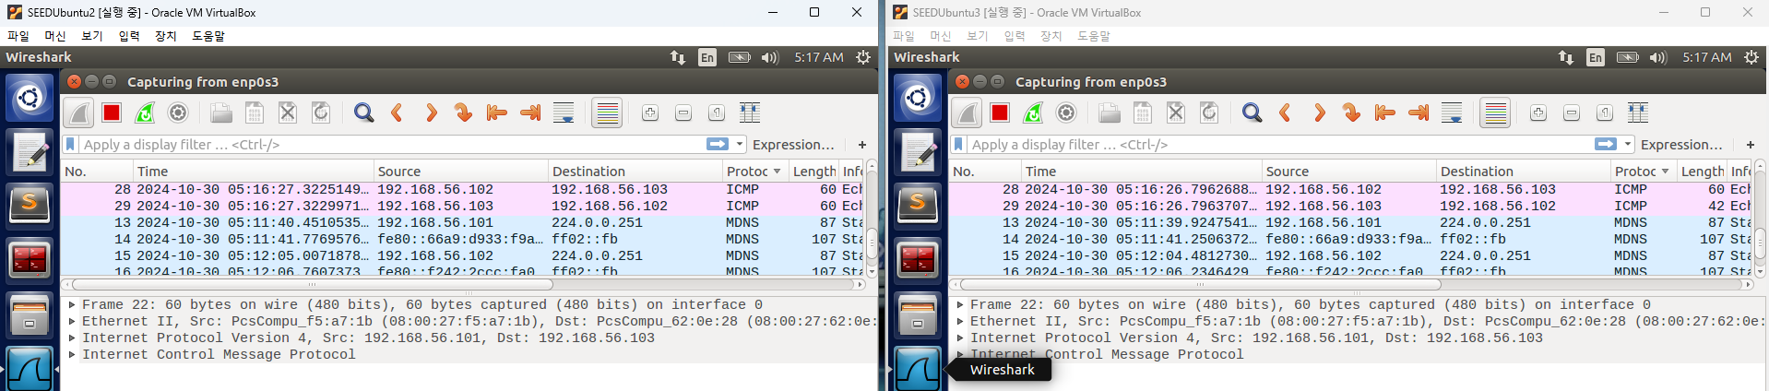Click open capture file icon in SEEDUbuntu2

pos(221,113)
